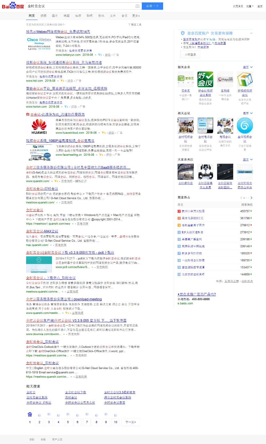Switch to the 知道 tab
266x444 pixels.
pyautogui.click(x=78, y=16)
